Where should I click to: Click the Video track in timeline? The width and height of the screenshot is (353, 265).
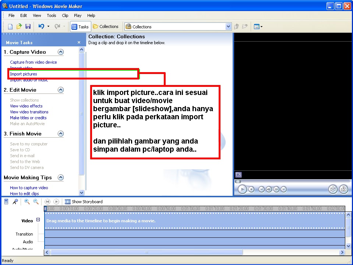pyautogui.click(x=195, y=220)
